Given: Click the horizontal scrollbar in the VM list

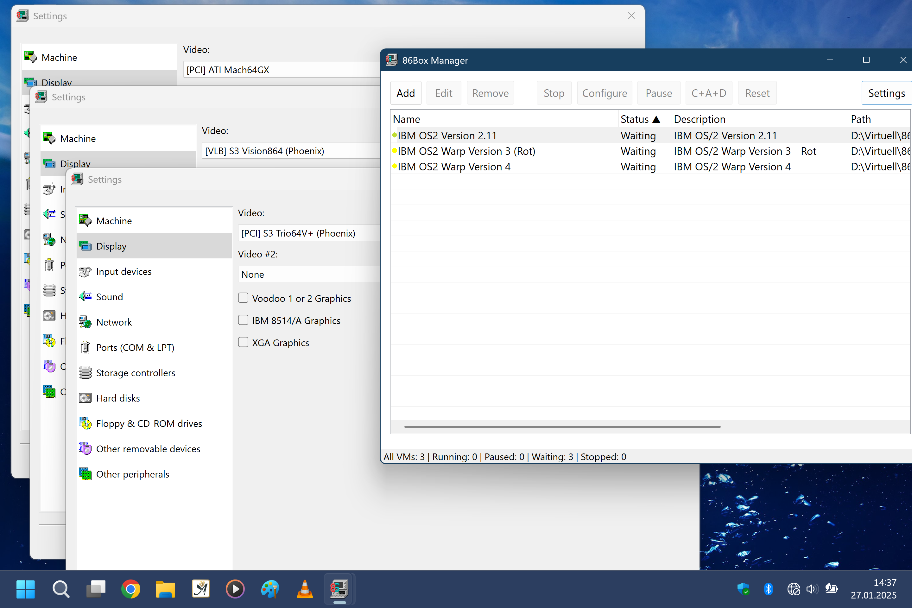Looking at the screenshot, I should [562, 427].
